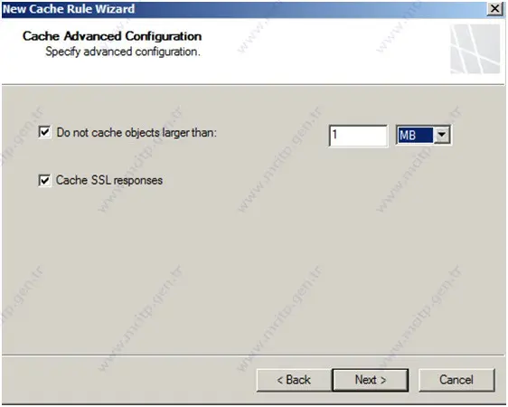This screenshot has width=508, height=407.
Task: Cancel the cache rule wizard
Action: pos(456,380)
